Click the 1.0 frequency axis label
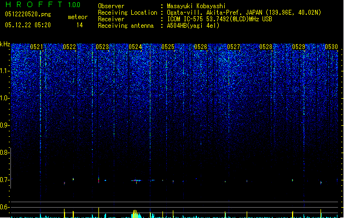Image resolution: width=344 pixels, height=218 pixels. click(x=5, y=98)
